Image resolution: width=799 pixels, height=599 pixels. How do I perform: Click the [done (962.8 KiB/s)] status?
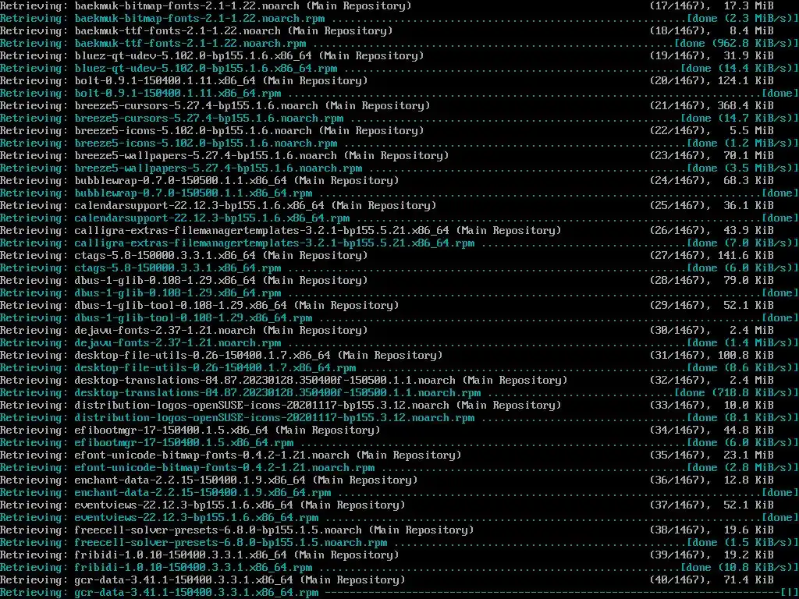click(737, 44)
